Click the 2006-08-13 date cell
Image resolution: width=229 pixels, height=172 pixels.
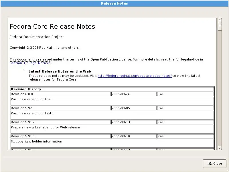click(x=134, y=122)
